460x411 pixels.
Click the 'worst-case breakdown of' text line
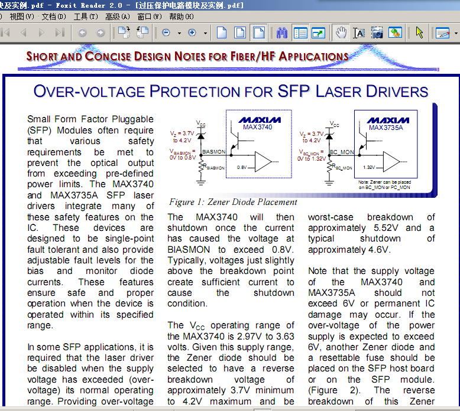pos(371,217)
